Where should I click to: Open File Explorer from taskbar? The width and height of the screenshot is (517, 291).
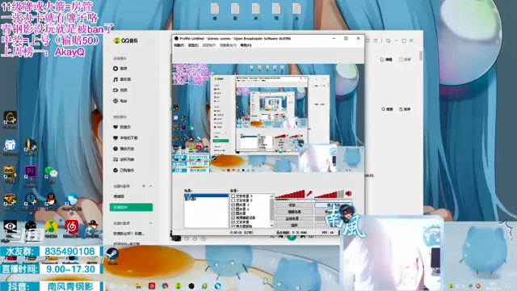pos(138,285)
